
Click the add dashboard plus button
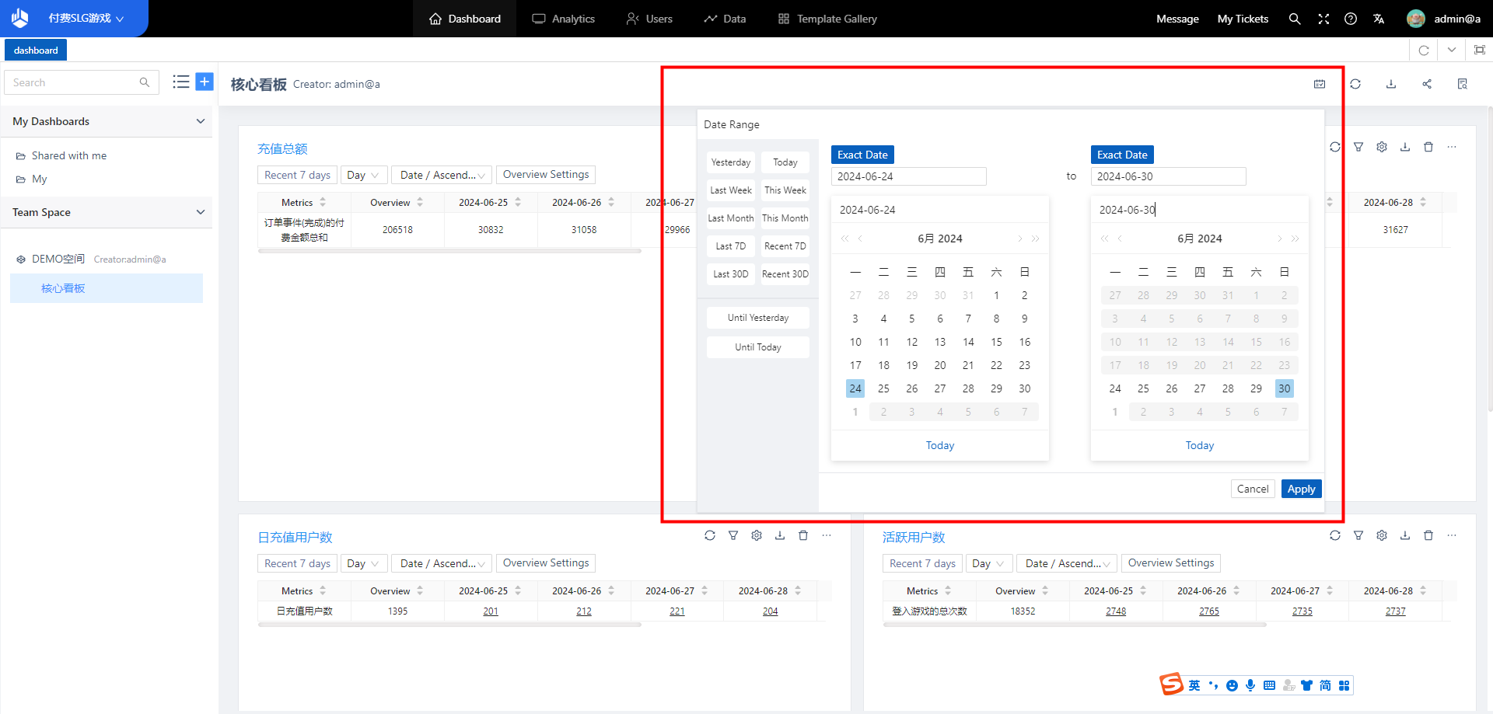(x=205, y=82)
